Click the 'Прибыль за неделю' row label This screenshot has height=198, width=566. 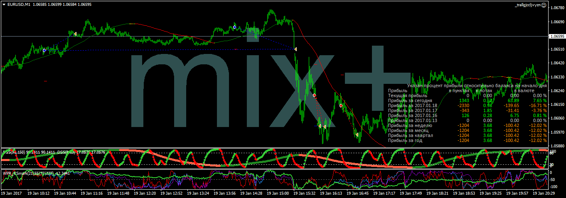tap(410, 125)
